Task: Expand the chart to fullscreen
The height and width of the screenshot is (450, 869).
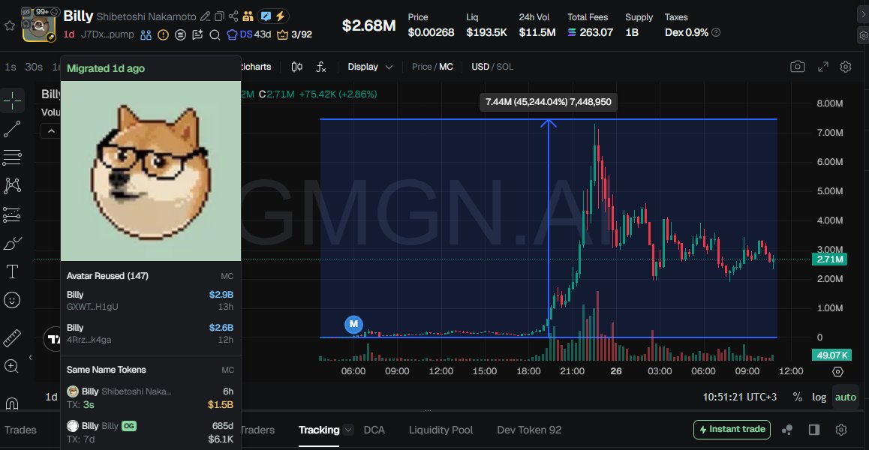Action: (x=823, y=67)
